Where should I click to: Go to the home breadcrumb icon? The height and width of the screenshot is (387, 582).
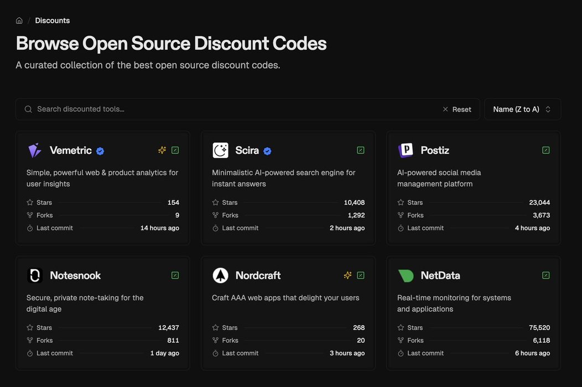click(19, 21)
